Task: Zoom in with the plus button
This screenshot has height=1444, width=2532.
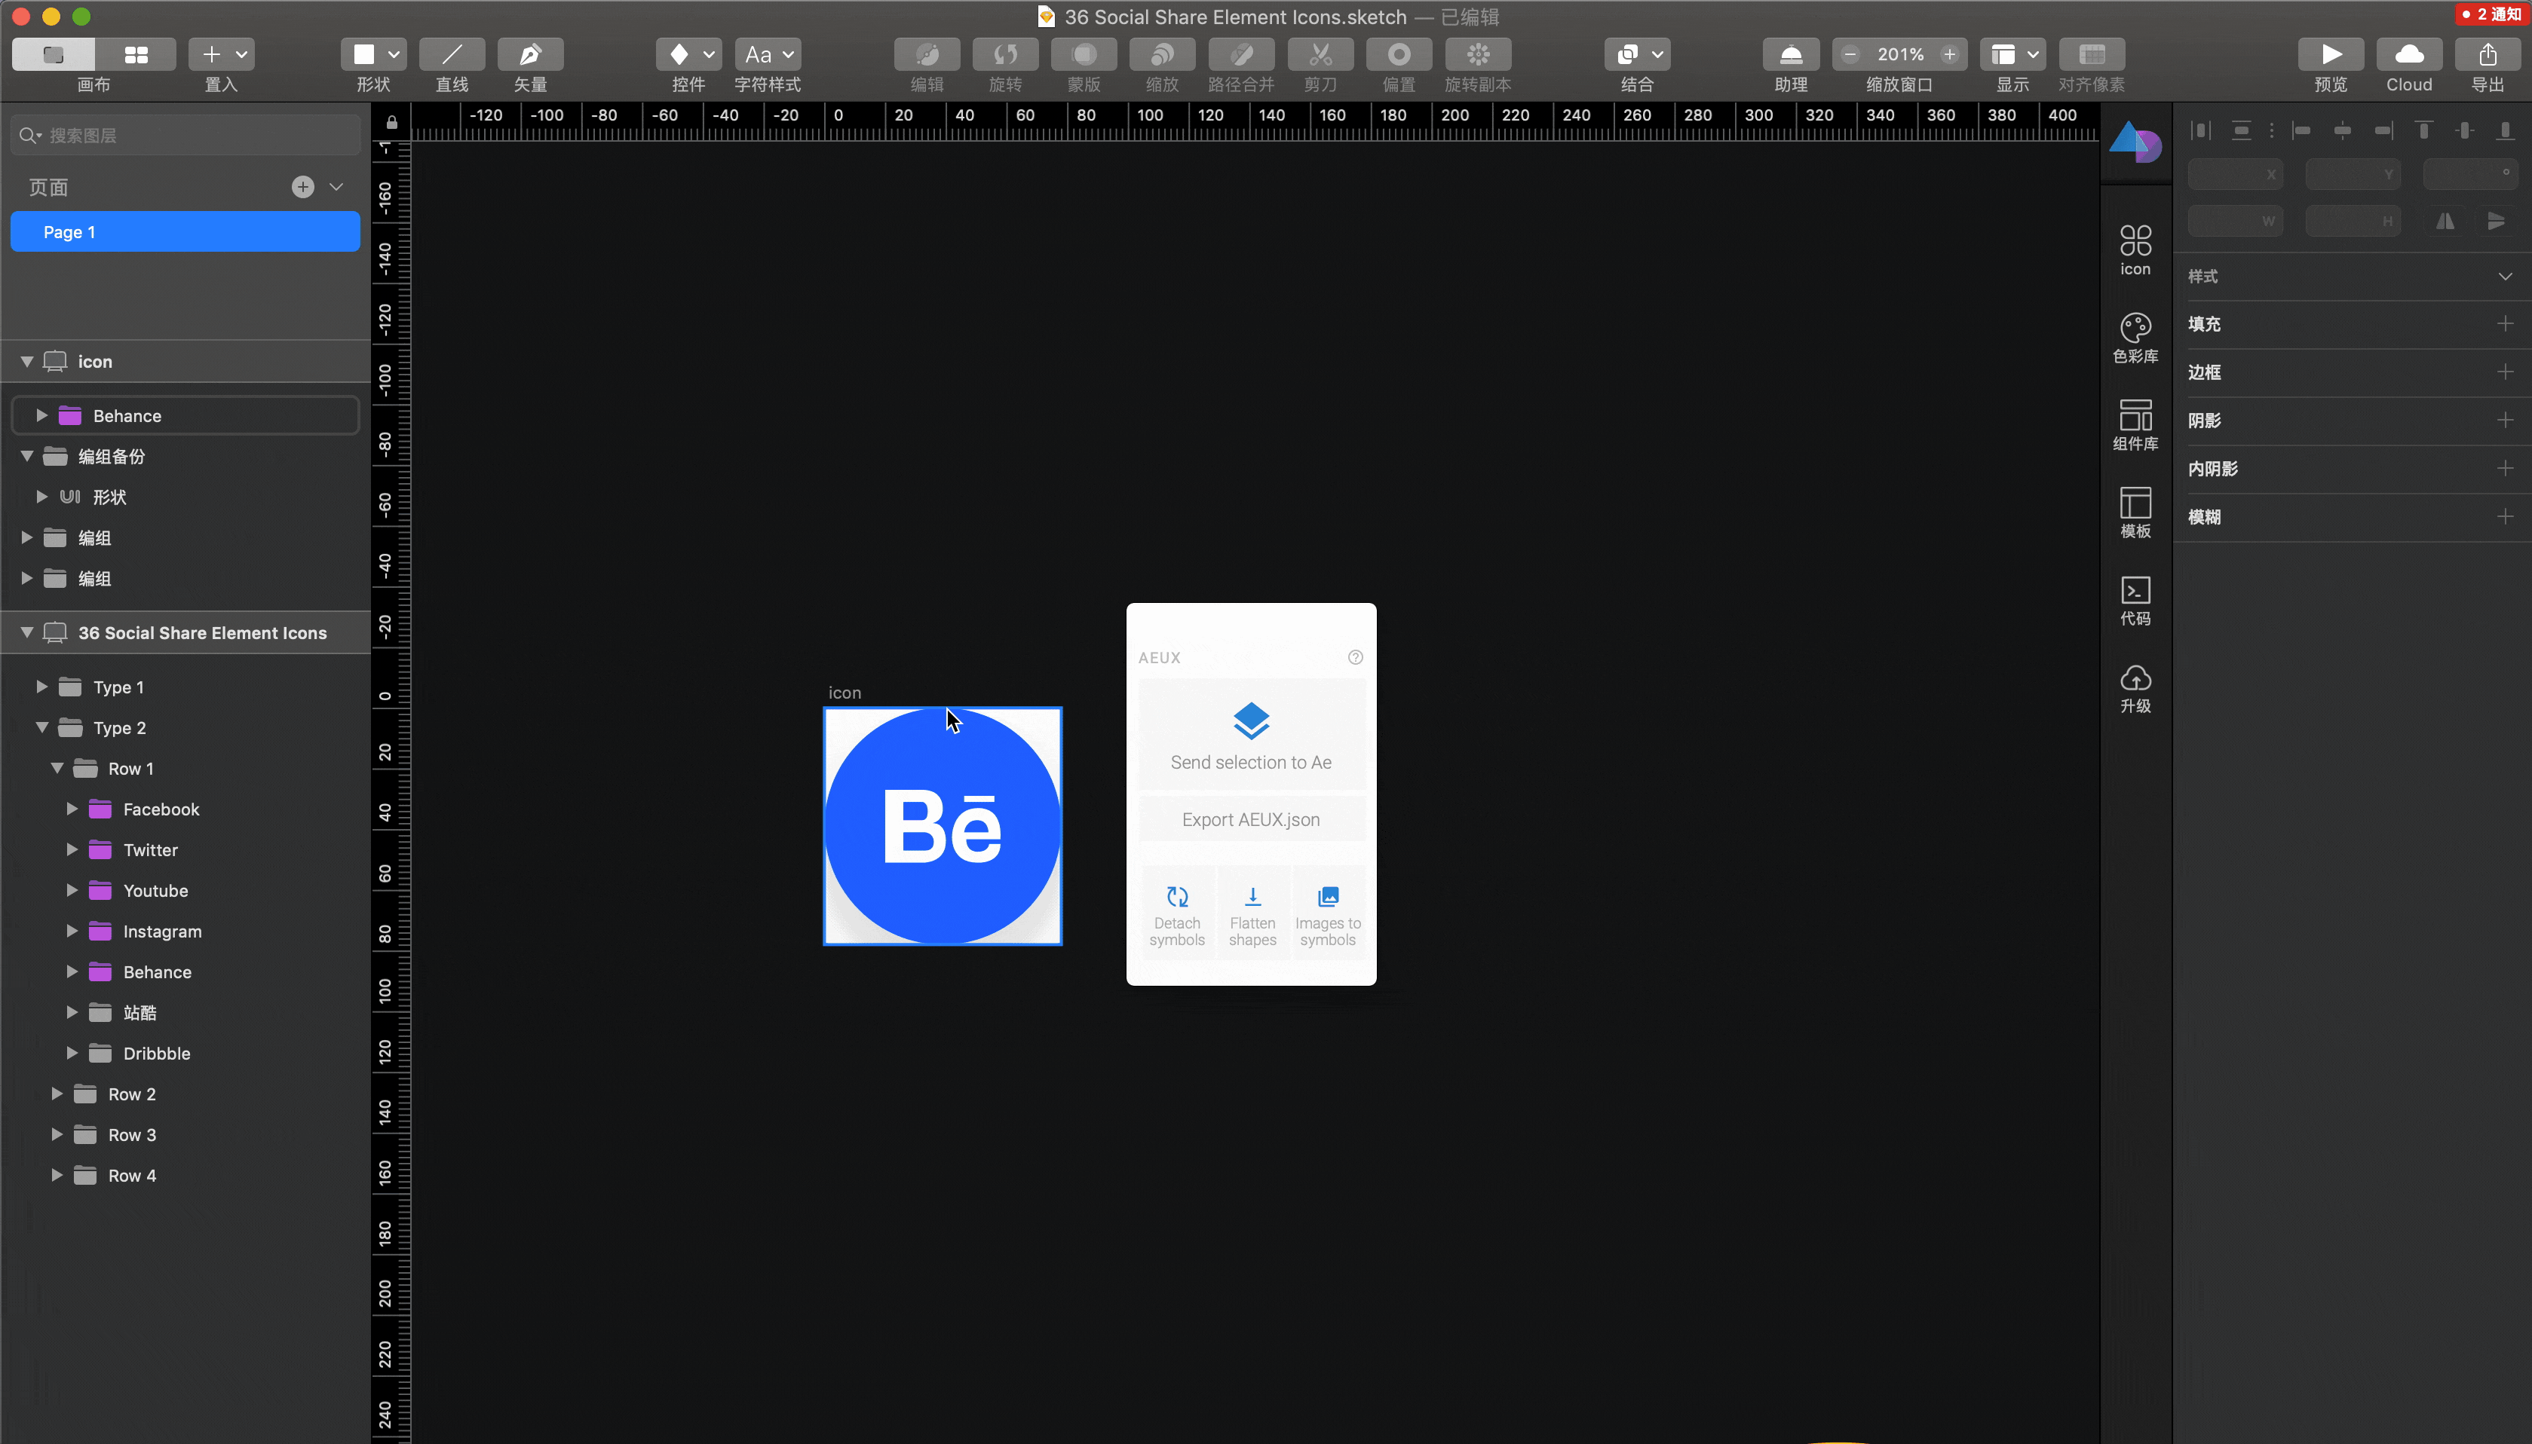Action: click(x=1950, y=54)
